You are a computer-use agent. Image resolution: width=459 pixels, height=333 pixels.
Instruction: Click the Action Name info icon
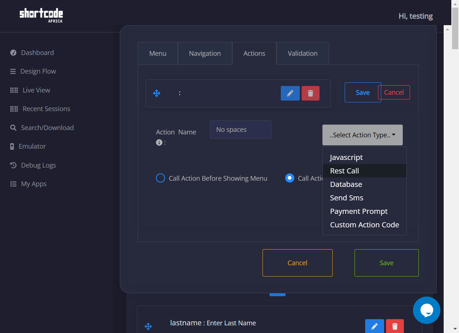159,142
